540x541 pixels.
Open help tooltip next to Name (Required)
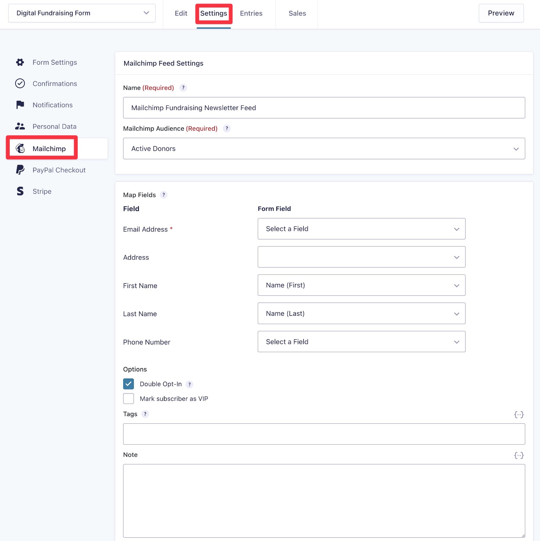click(183, 88)
